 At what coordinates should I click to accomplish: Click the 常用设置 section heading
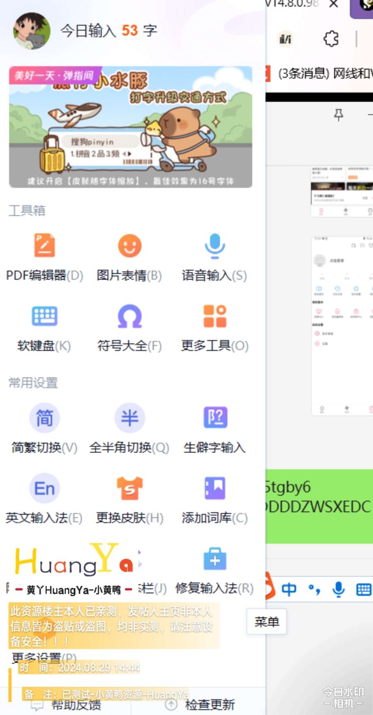[33, 383]
